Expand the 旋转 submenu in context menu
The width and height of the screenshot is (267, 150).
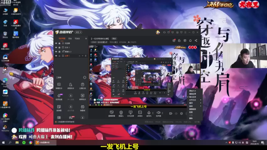[x=195, y=106]
